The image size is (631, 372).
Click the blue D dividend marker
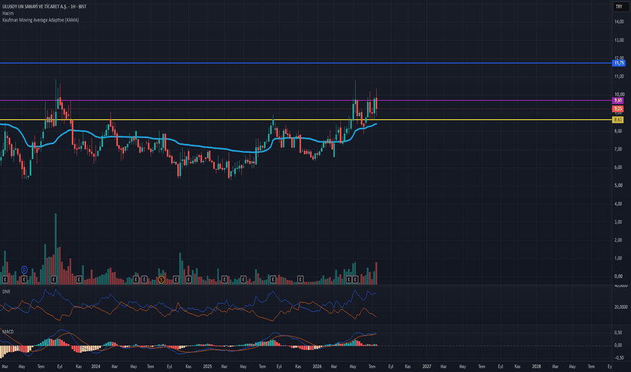(24, 270)
